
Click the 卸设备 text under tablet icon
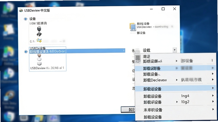(x=141, y=33)
